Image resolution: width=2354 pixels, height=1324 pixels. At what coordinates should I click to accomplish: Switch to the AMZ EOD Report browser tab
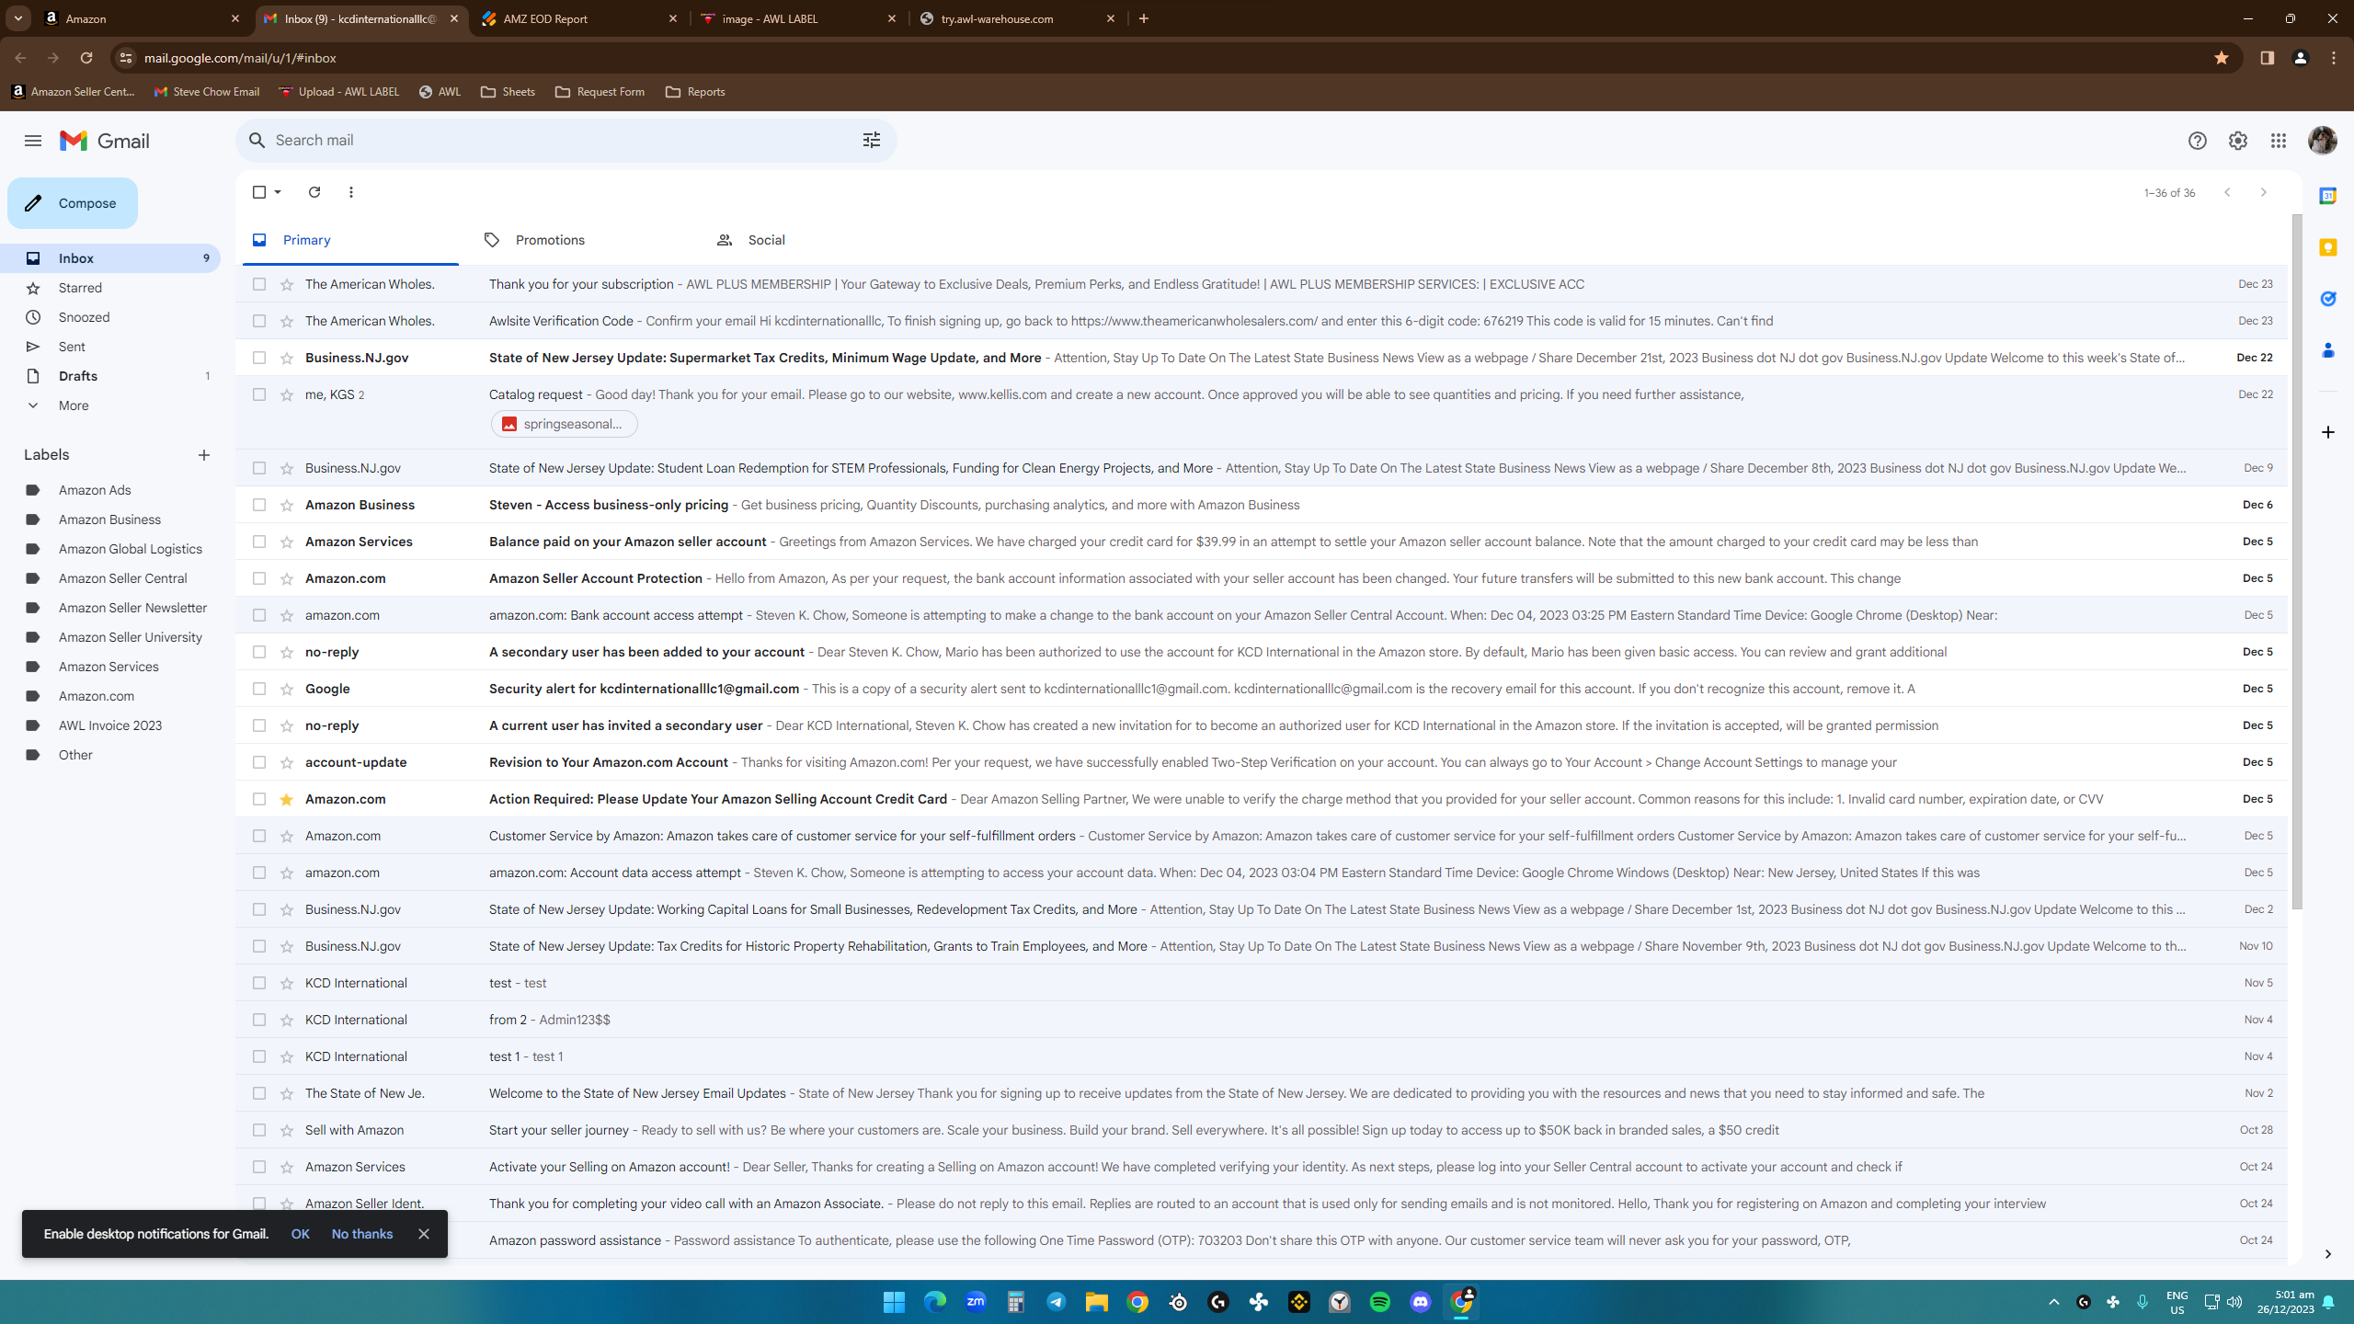[579, 18]
